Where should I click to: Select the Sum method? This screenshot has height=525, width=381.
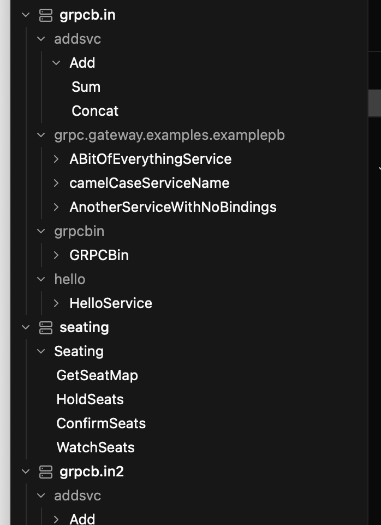86,87
